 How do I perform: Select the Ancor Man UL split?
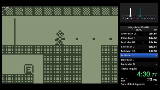pos(139,34)
